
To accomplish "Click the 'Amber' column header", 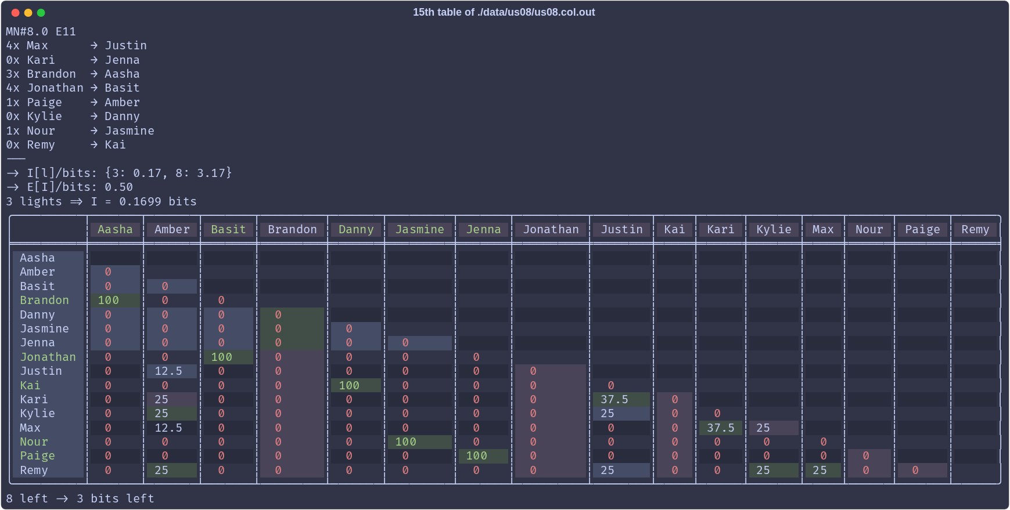I will point(172,229).
